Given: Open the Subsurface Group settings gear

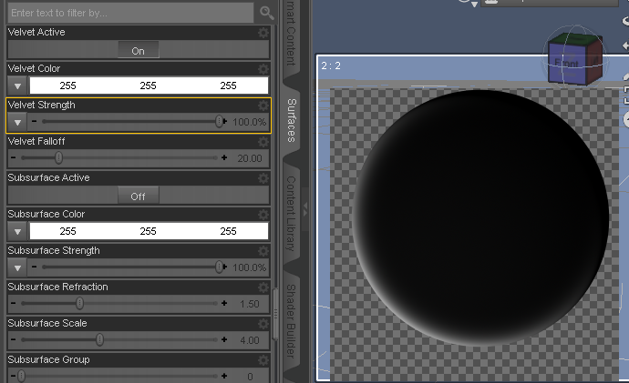Looking at the screenshot, I should point(263,360).
